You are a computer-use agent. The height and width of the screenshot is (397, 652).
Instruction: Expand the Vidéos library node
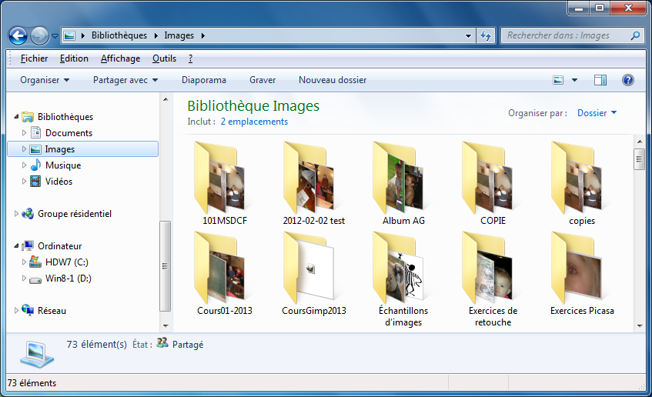(x=24, y=182)
